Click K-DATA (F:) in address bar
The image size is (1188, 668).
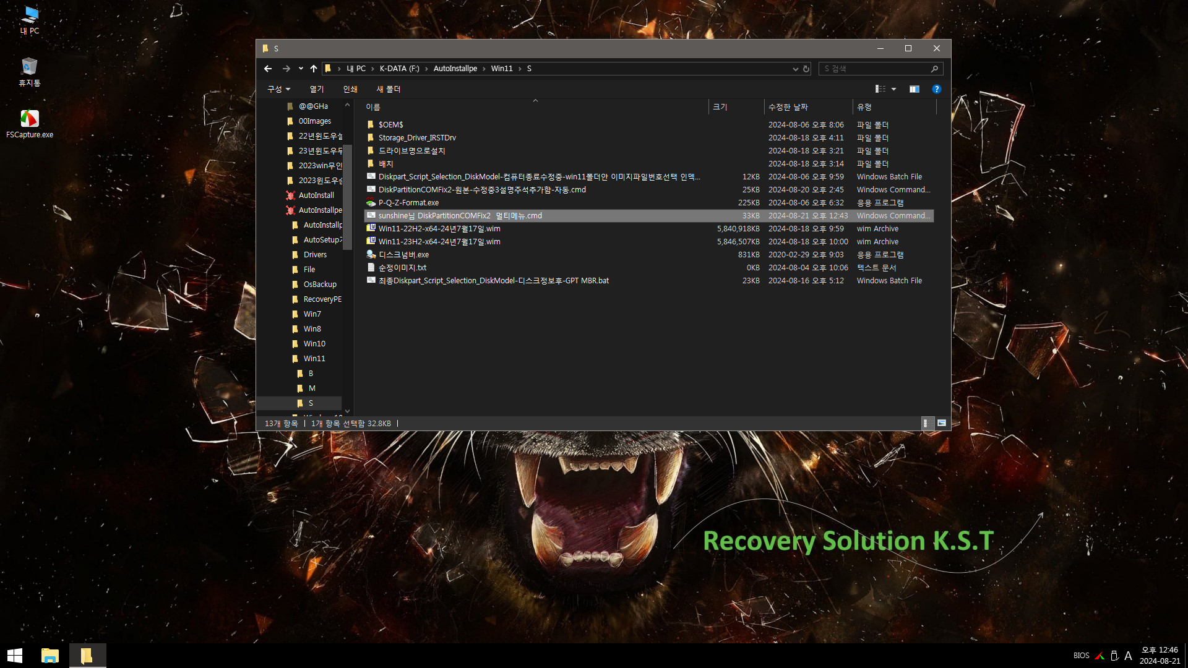click(399, 69)
